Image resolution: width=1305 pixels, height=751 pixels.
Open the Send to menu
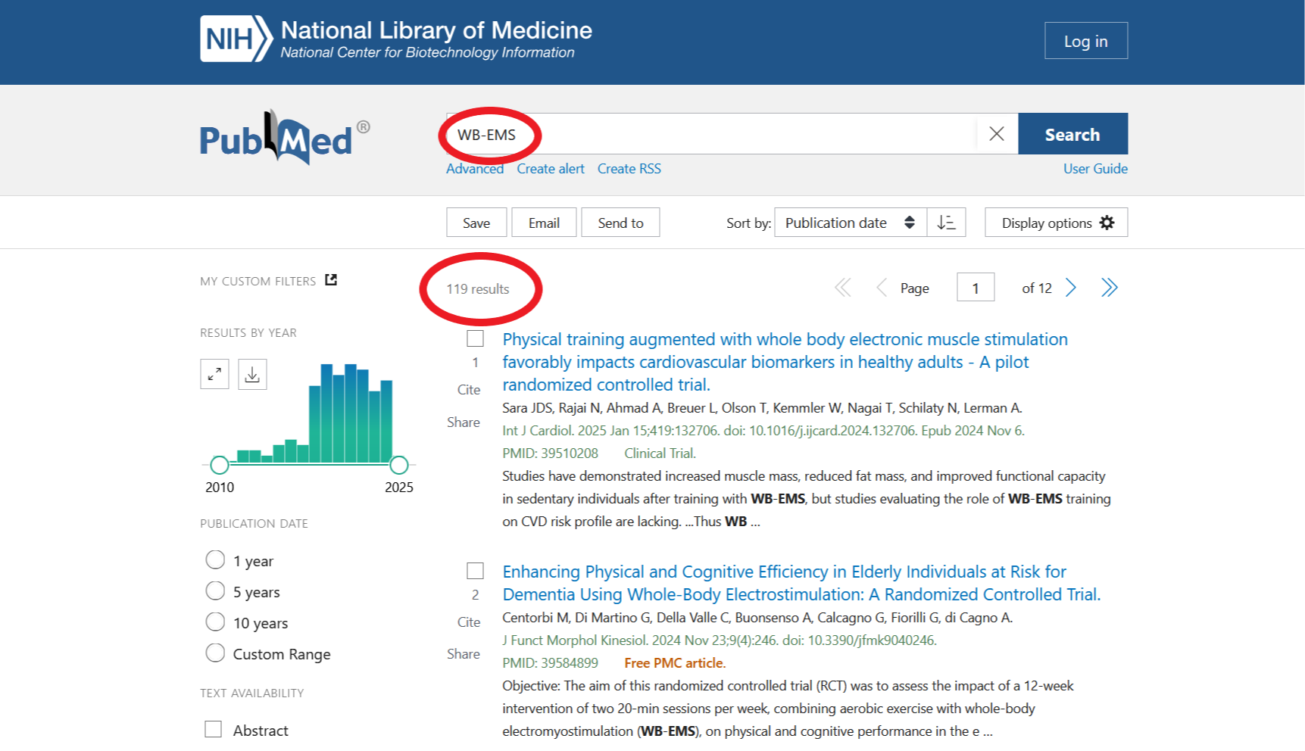(620, 223)
